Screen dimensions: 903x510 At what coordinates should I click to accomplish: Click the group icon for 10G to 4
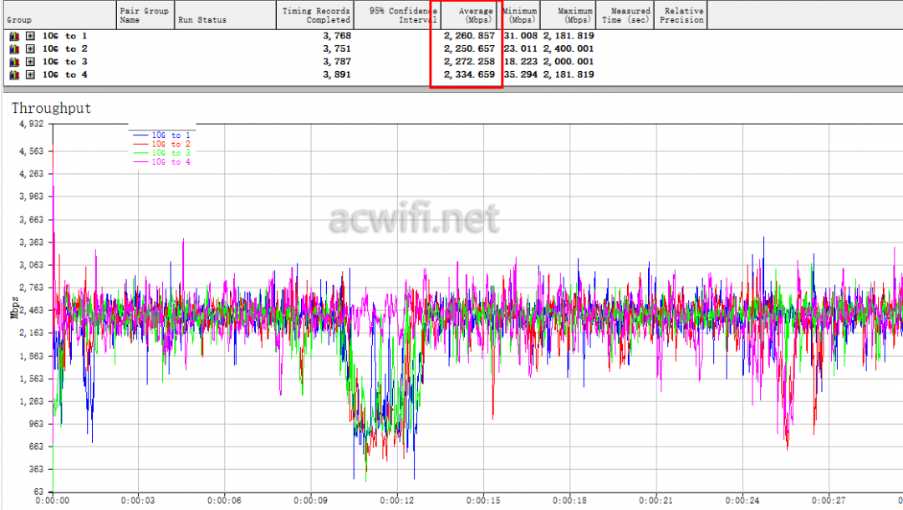tap(13, 75)
